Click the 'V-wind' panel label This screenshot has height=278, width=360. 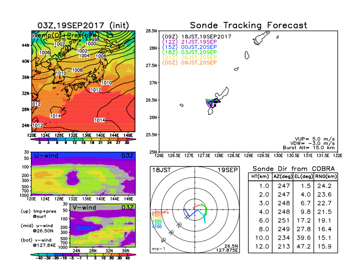tap(84, 207)
